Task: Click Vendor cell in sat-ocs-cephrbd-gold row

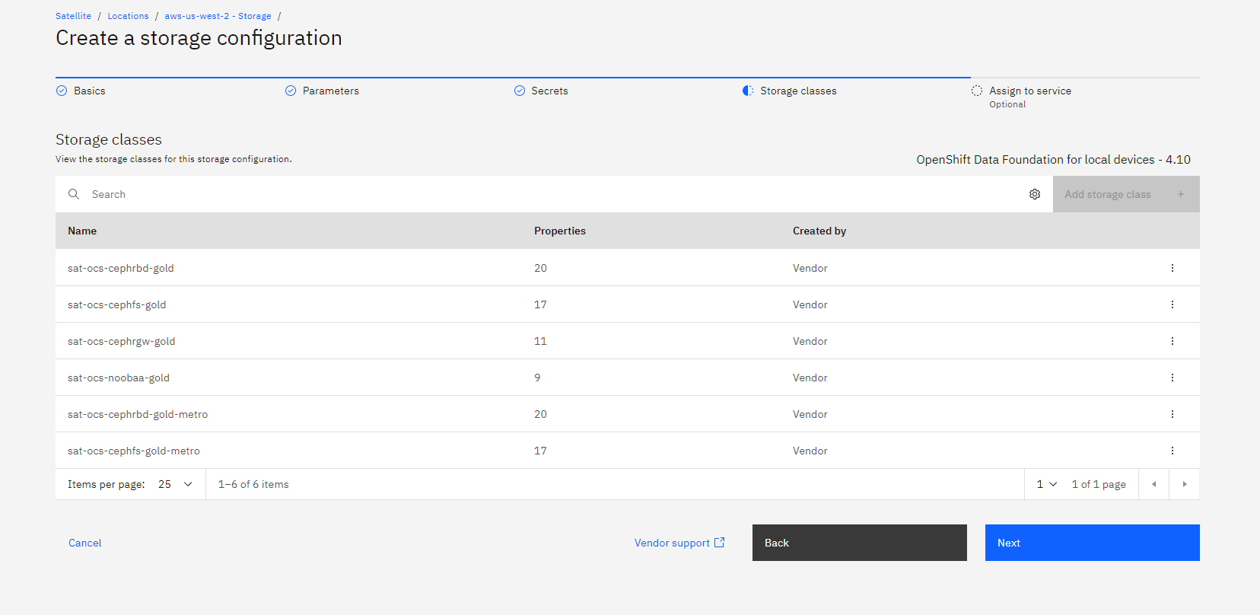Action: (x=810, y=268)
